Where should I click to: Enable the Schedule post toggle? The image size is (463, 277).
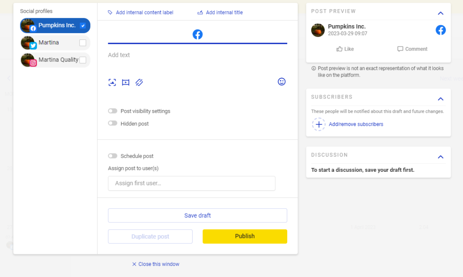[113, 156]
